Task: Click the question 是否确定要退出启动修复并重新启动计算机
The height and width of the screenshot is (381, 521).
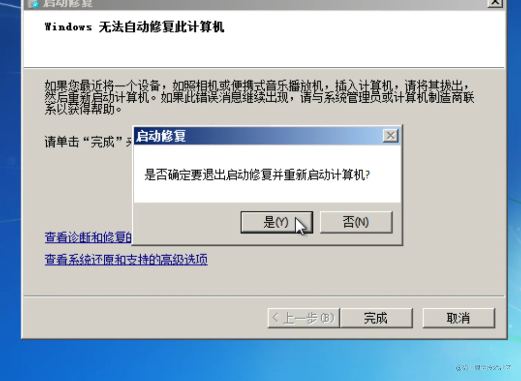Action: (x=257, y=175)
